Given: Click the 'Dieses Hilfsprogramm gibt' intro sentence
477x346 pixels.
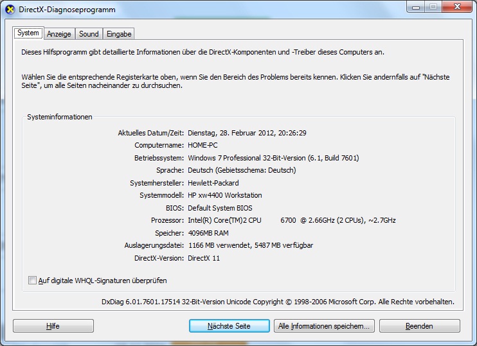Looking at the screenshot, I should [x=203, y=52].
